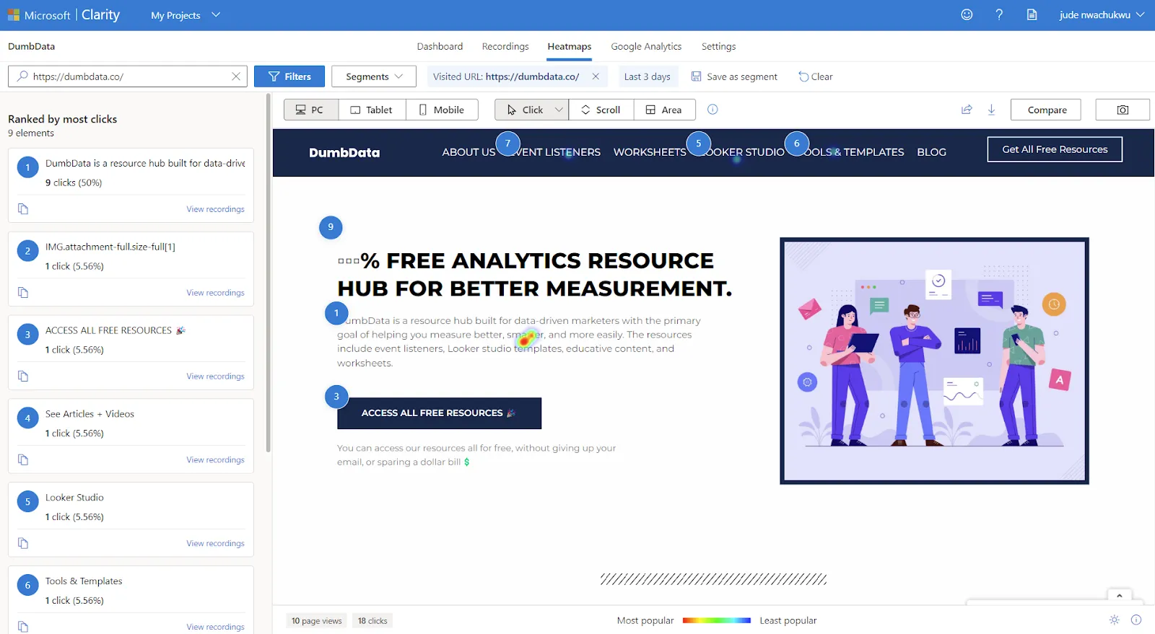1155x634 pixels.
Task: Click the hero illustration image
Action: click(x=934, y=361)
